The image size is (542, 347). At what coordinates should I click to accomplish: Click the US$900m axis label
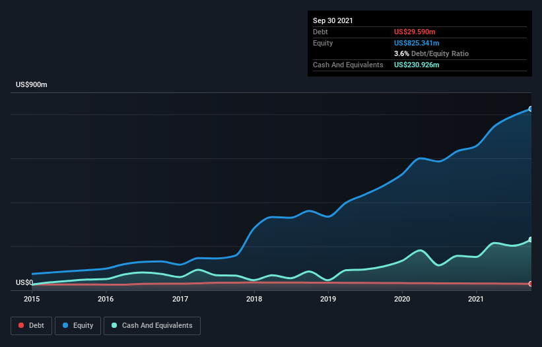(x=32, y=84)
